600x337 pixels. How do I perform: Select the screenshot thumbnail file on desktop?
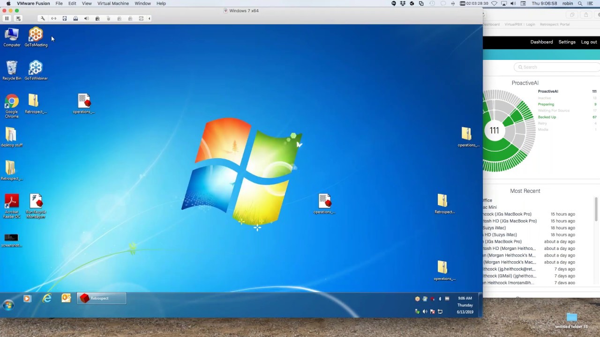[x=12, y=241]
